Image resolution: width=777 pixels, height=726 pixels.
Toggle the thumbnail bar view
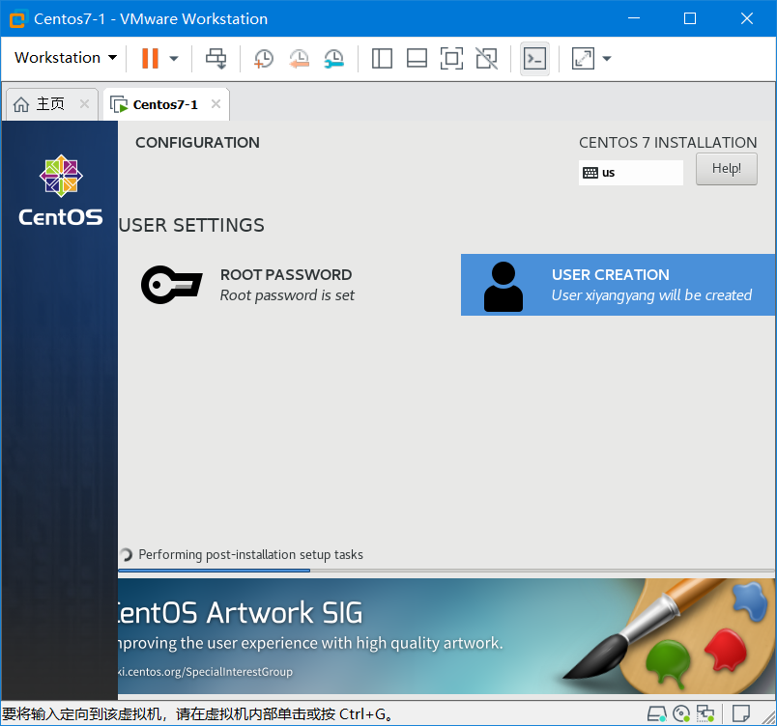pyautogui.click(x=417, y=58)
